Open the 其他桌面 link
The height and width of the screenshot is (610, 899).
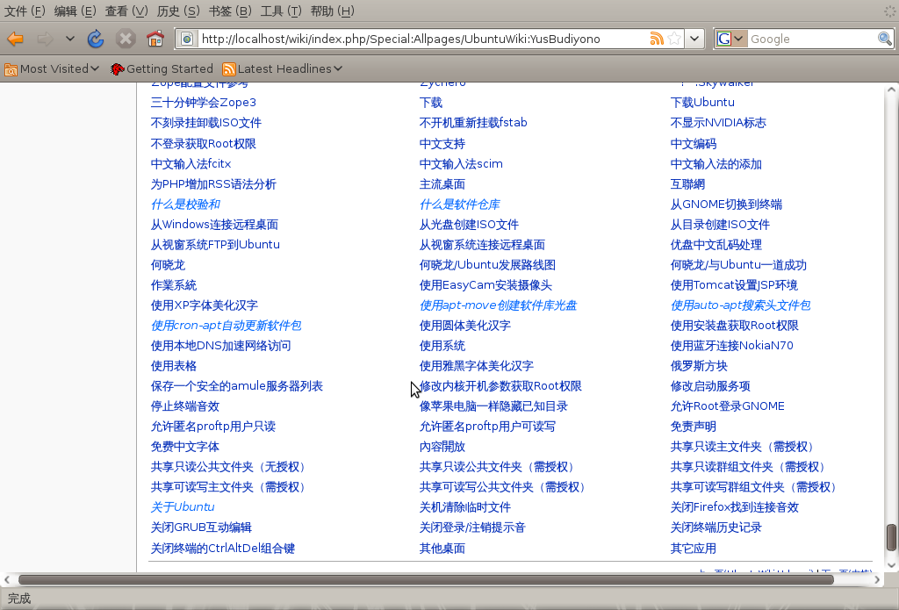pos(442,548)
